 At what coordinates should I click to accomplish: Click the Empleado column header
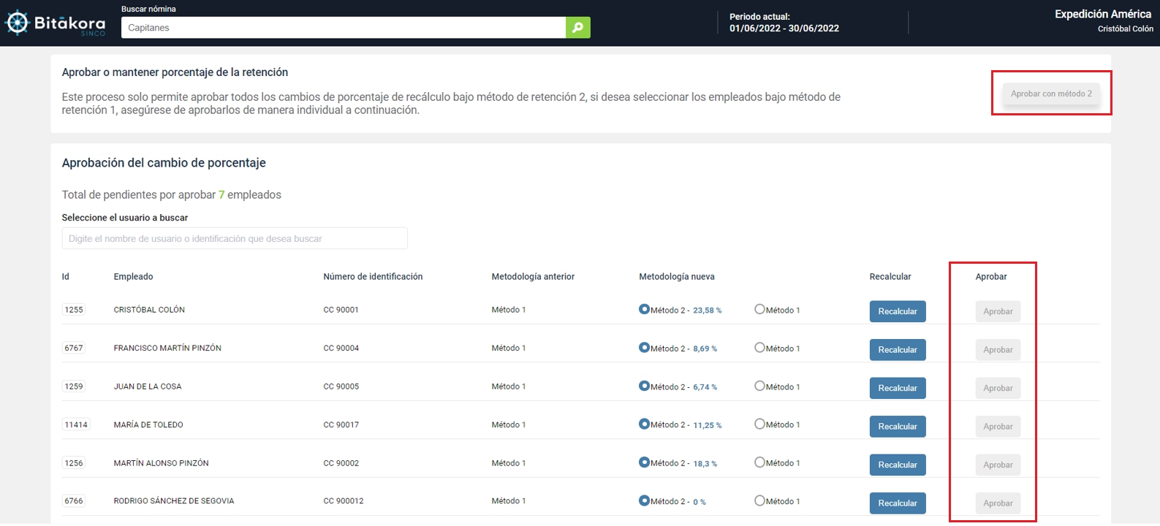pyautogui.click(x=134, y=277)
